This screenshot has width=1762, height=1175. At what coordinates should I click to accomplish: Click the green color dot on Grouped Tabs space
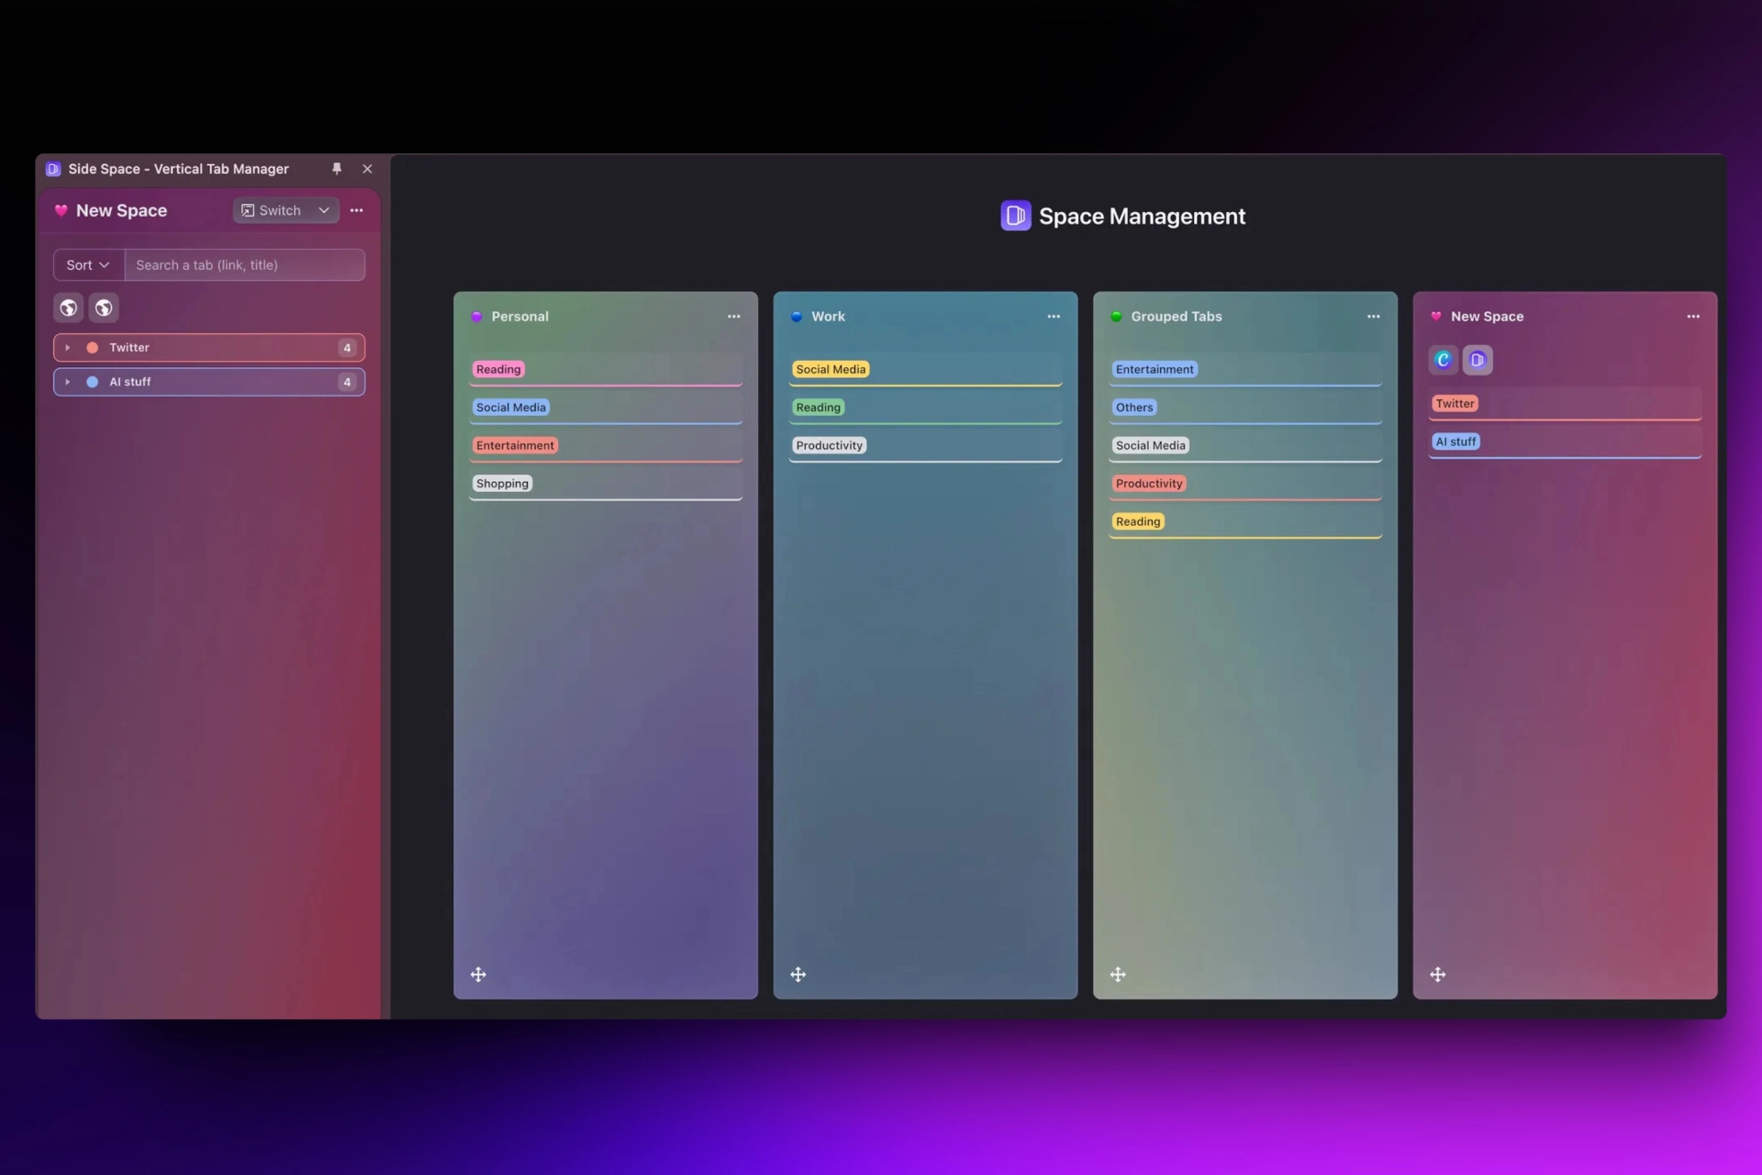tap(1116, 316)
